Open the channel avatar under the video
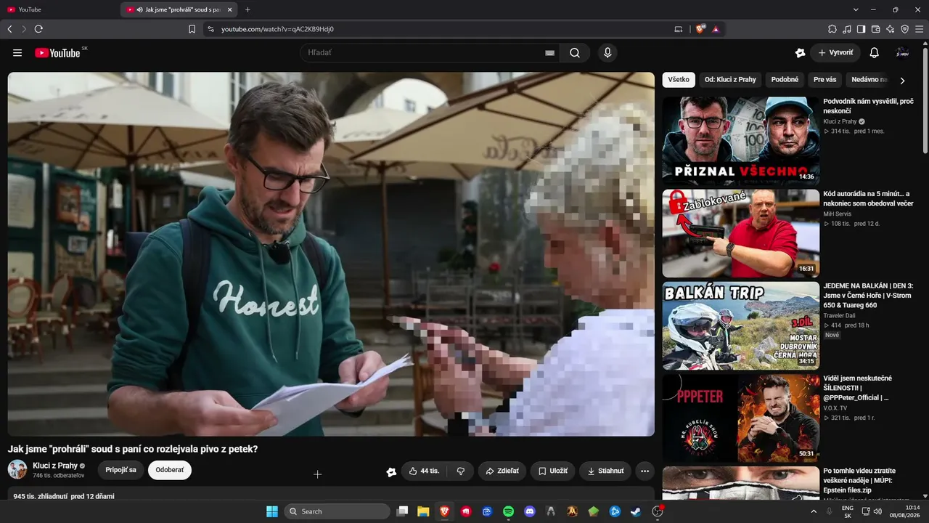This screenshot has height=523, width=929. (x=17, y=469)
